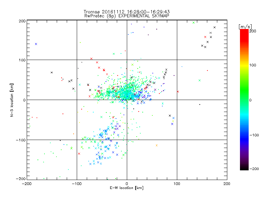This screenshot has width=267, height=200.
Task: Click the 'E-W location [km]' axis label
Action: coord(126,188)
